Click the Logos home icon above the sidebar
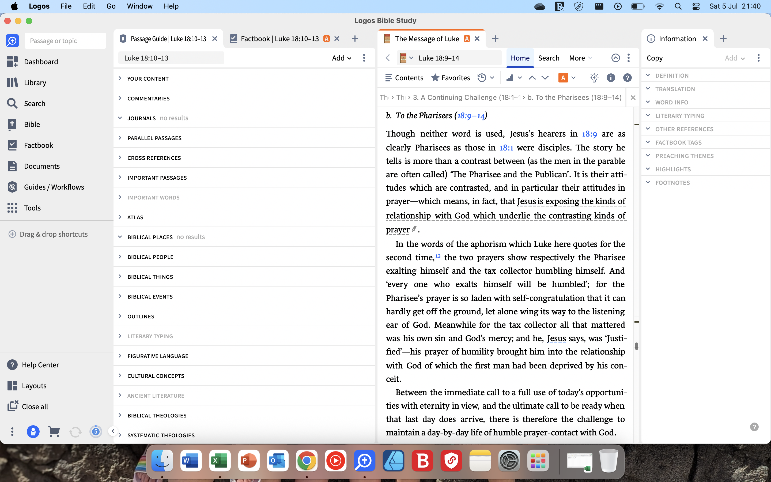 tap(12, 40)
